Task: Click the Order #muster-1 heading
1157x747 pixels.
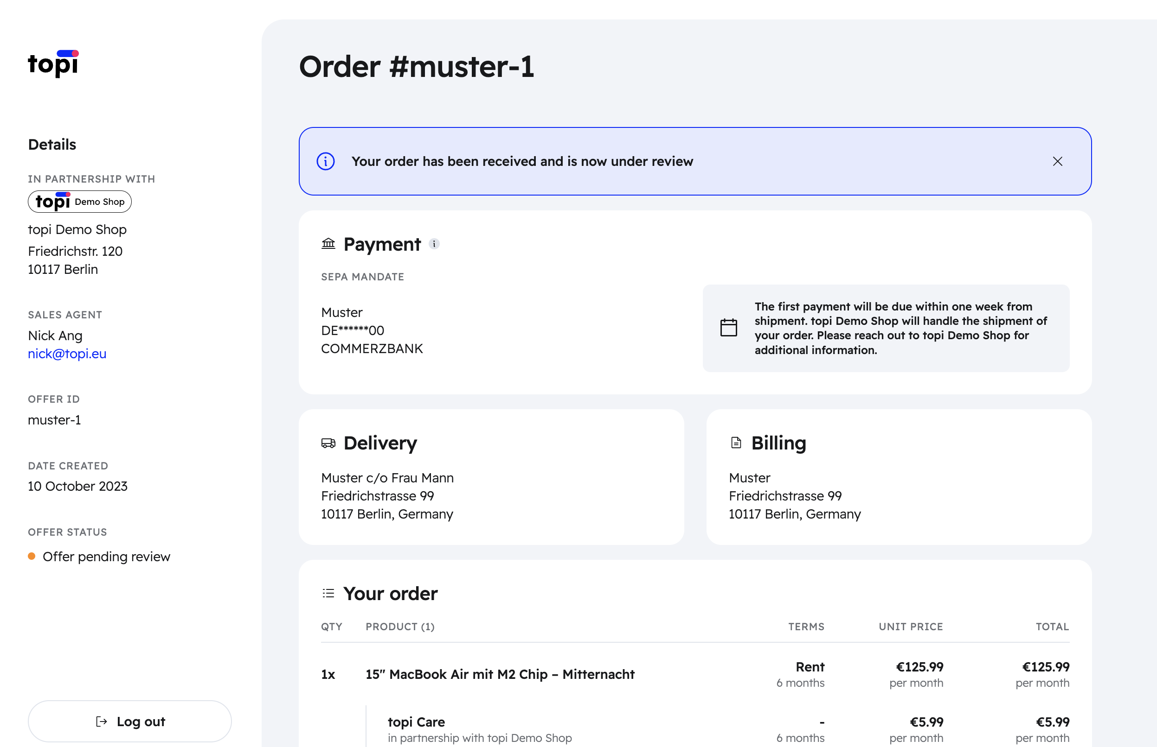Action: click(x=416, y=66)
